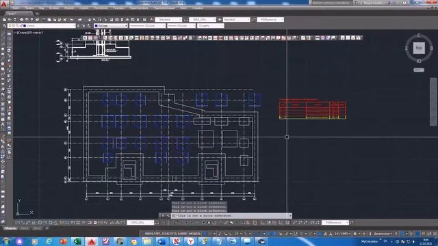Click the Верх face of ViewCube
Image resolution: width=438 pixels, height=246 pixels.
click(x=419, y=48)
